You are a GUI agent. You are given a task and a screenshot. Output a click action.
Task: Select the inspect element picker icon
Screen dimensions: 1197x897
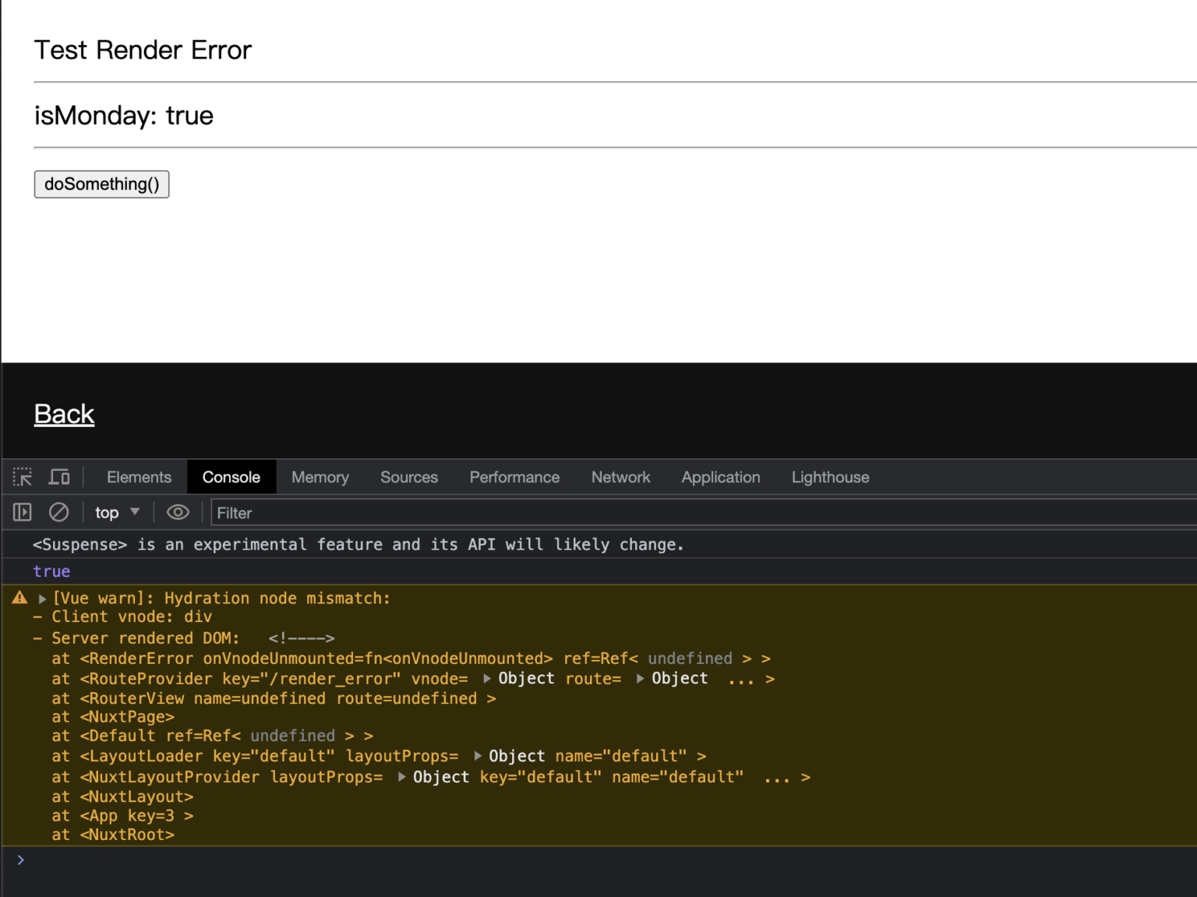coord(23,477)
